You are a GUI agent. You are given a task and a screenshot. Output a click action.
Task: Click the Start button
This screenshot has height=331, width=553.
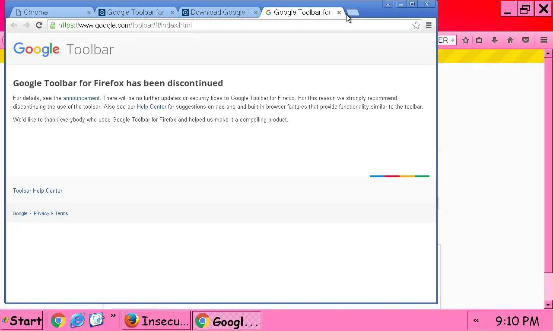pyautogui.click(x=22, y=321)
